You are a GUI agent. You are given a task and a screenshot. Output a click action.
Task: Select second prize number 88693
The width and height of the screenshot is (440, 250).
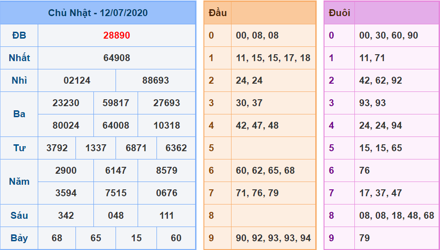click(x=155, y=80)
